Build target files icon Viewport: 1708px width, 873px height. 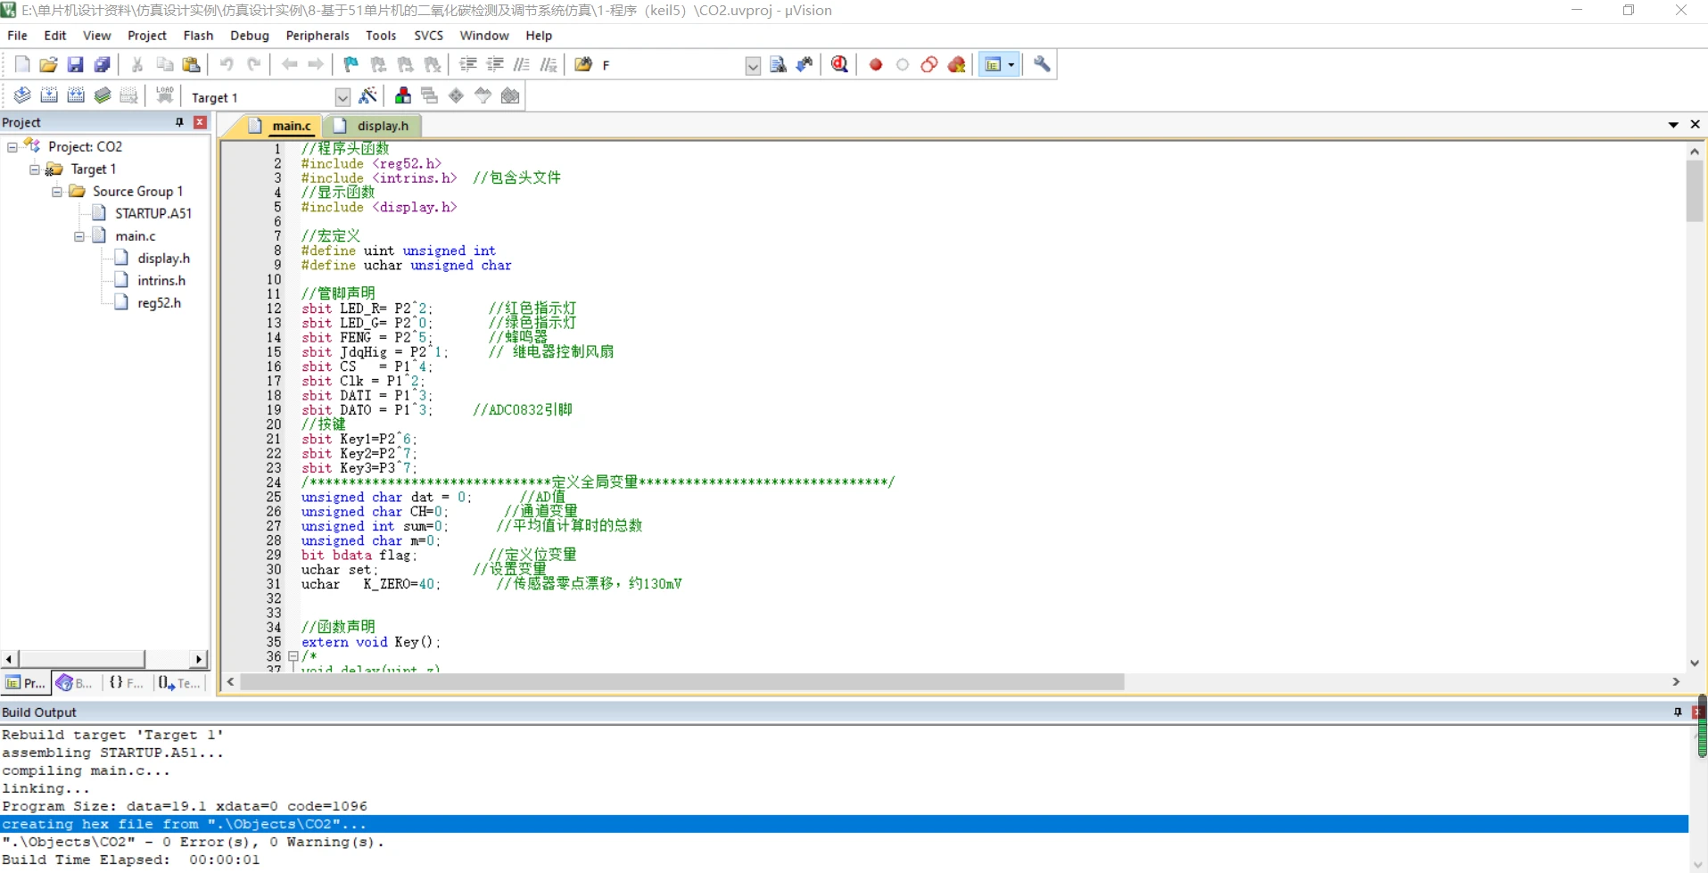[49, 95]
